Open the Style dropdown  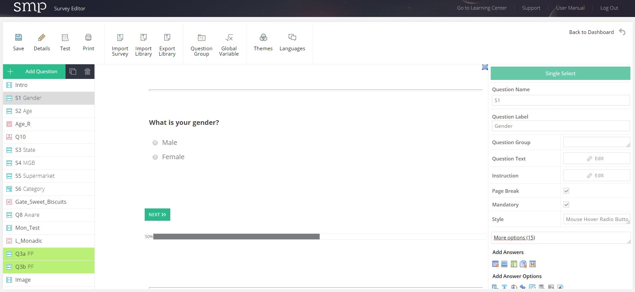coord(596,219)
